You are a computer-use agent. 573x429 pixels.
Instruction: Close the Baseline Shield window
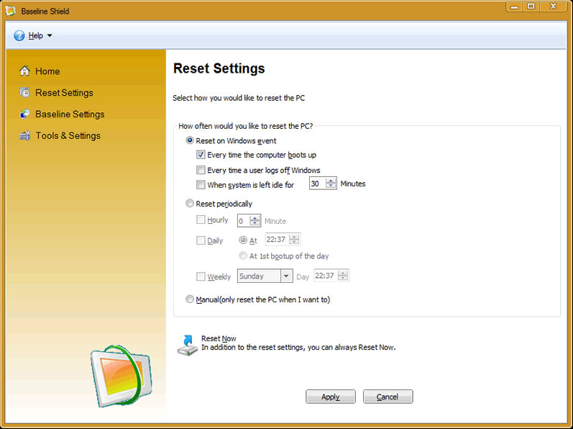(x=554, y=6)
